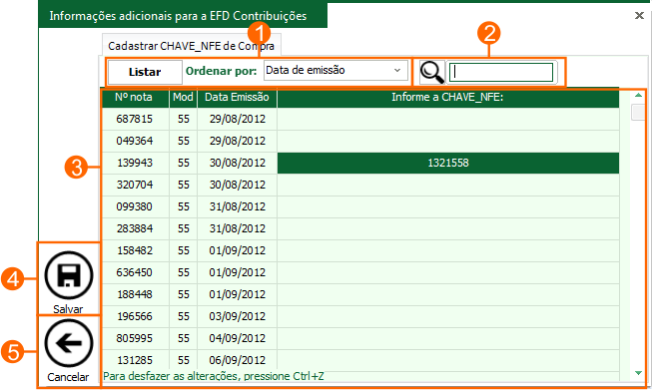Click the Mod column header

183,98
